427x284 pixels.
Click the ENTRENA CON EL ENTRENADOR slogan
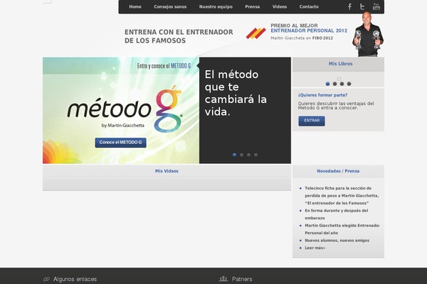[x=179, y=36]
